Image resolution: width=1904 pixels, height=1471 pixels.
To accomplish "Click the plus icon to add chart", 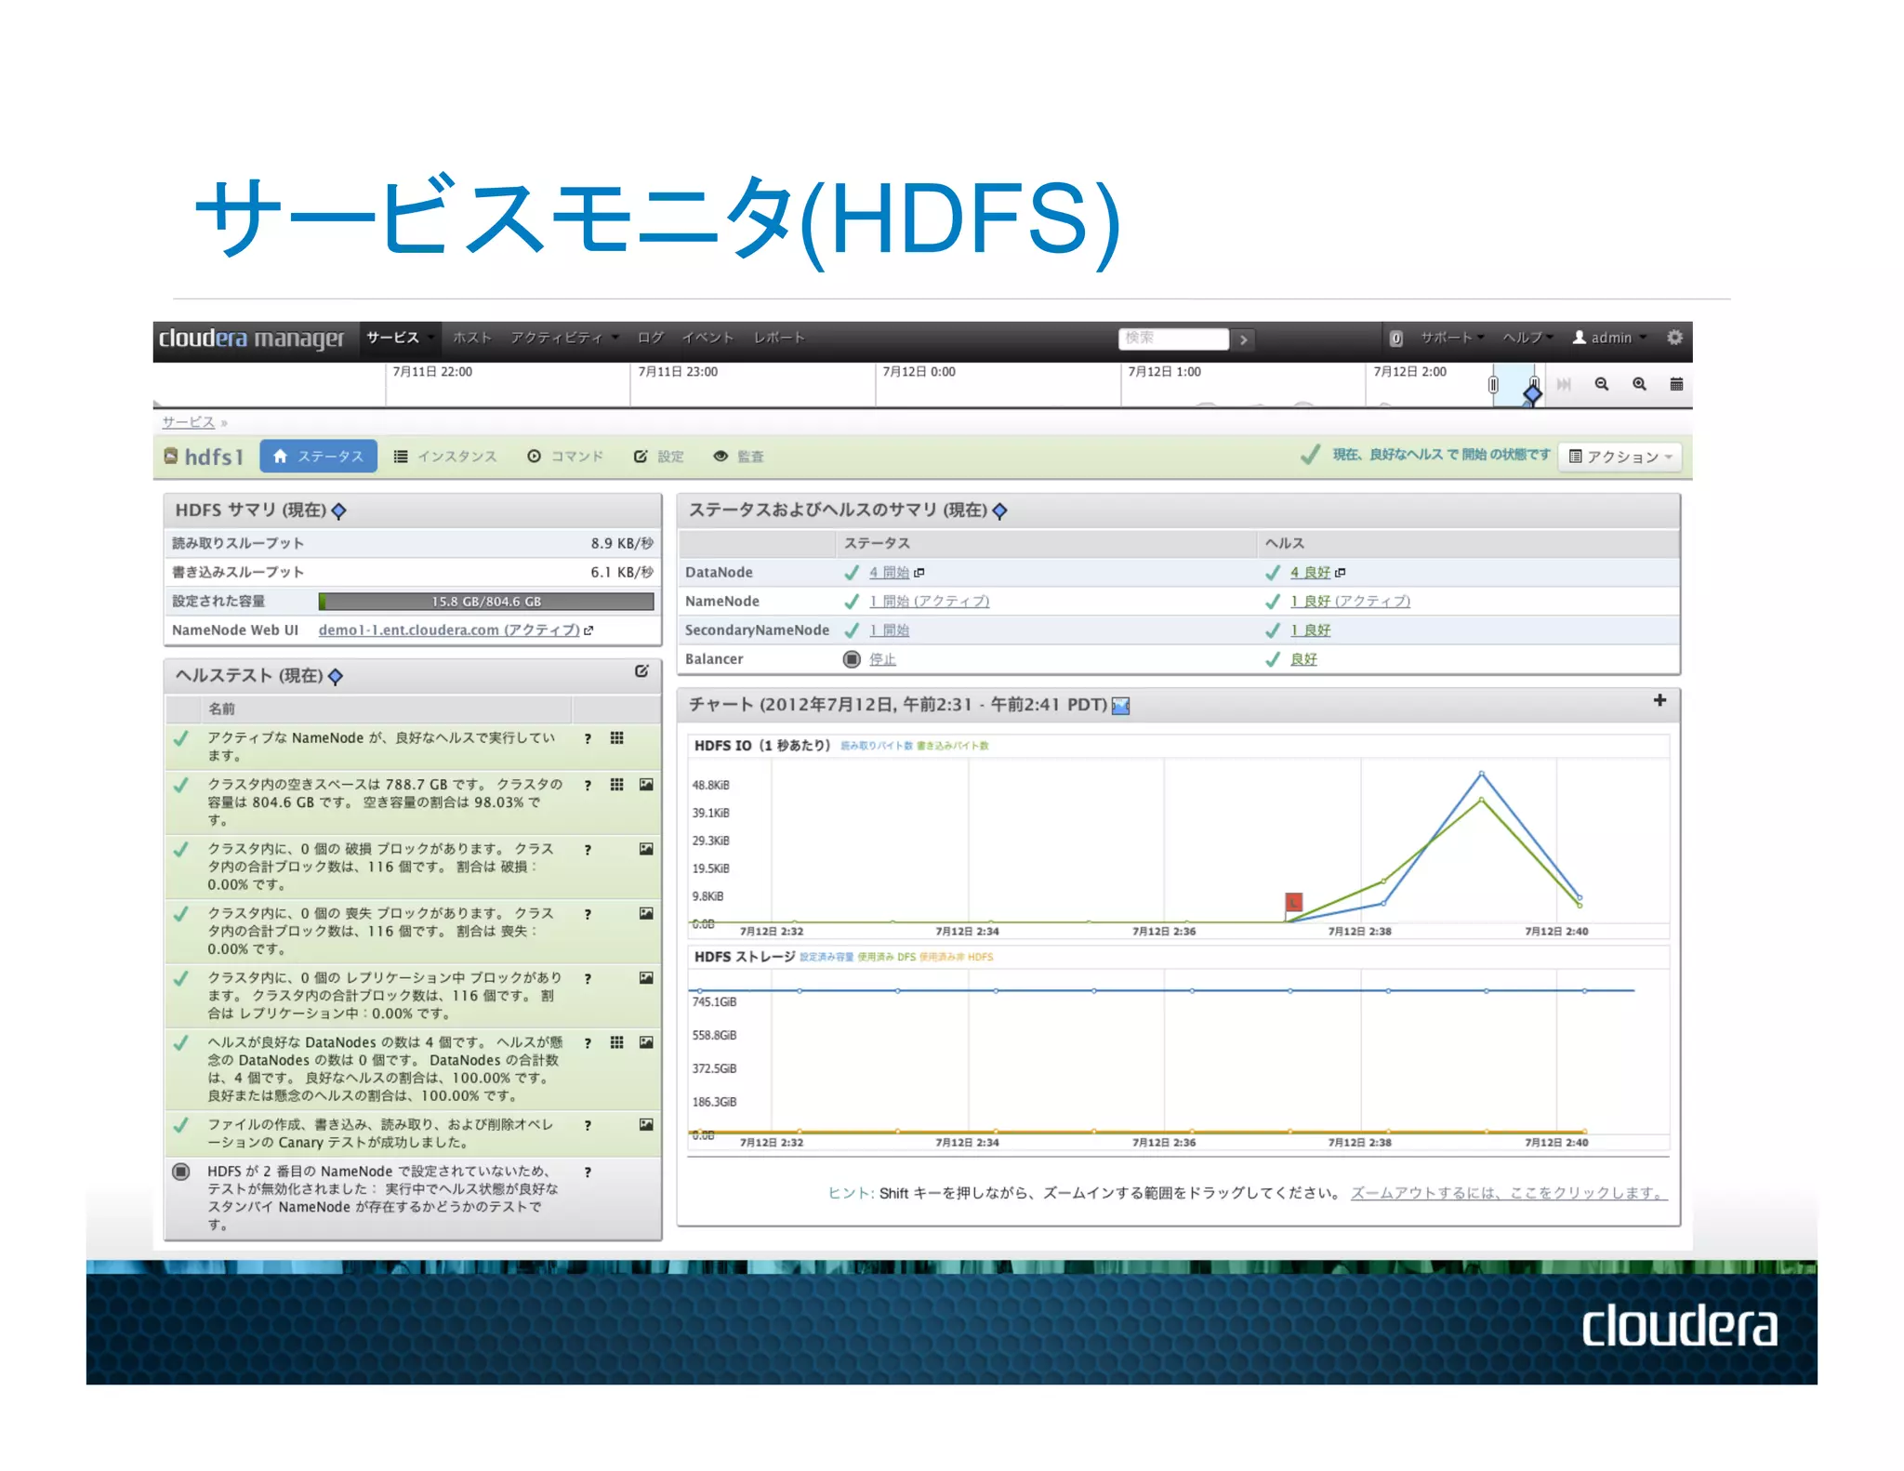I will (1659, 700).
